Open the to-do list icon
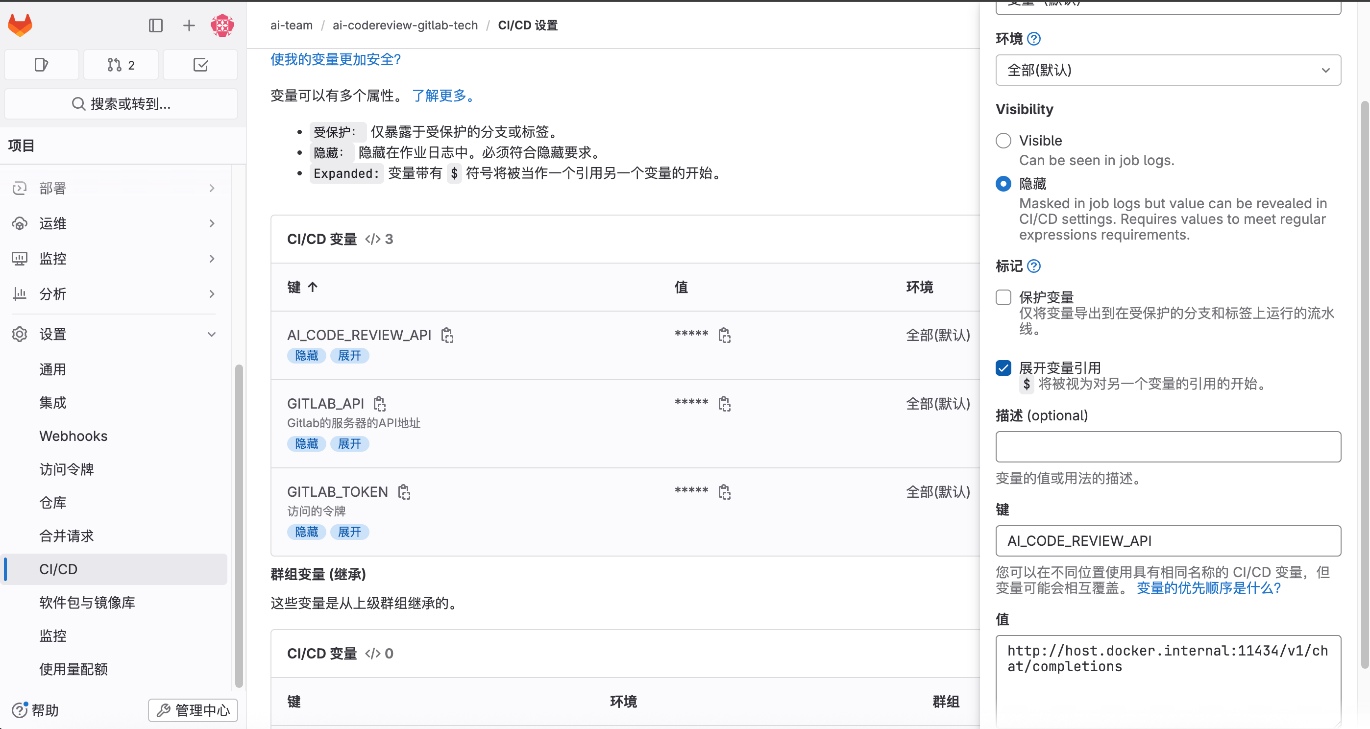Screen dimensions: 1370x729 coord(200,65)
